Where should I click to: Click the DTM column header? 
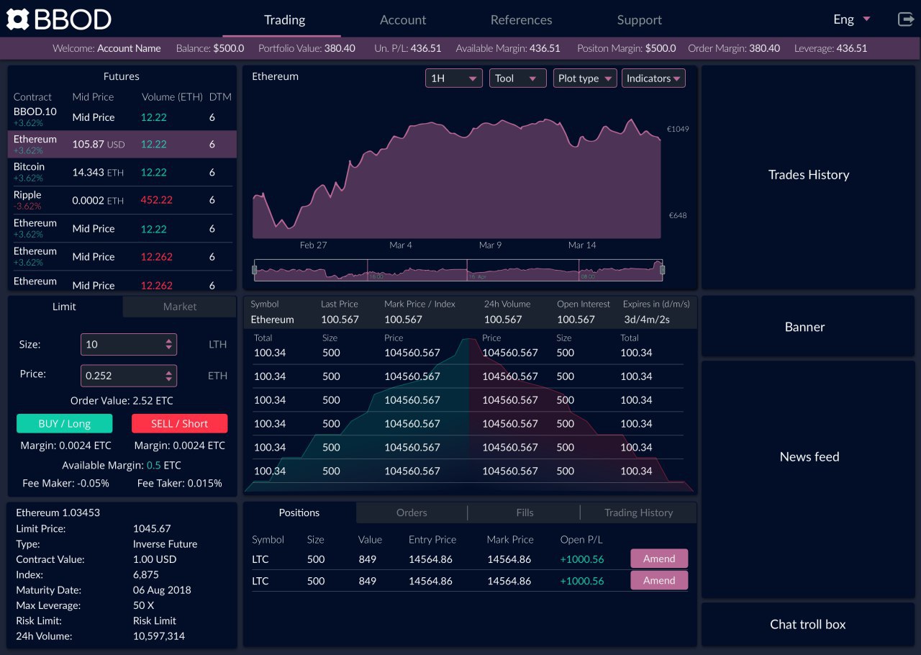(x=220, y=96)
